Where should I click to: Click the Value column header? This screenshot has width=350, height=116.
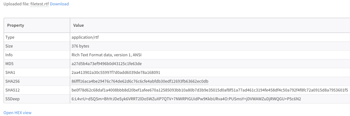point(78,25)
